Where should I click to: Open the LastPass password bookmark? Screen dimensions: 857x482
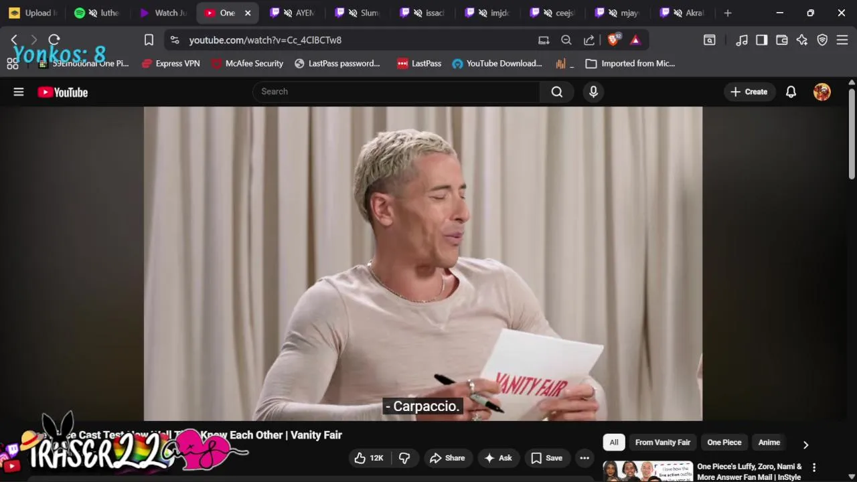pos(337,64)
